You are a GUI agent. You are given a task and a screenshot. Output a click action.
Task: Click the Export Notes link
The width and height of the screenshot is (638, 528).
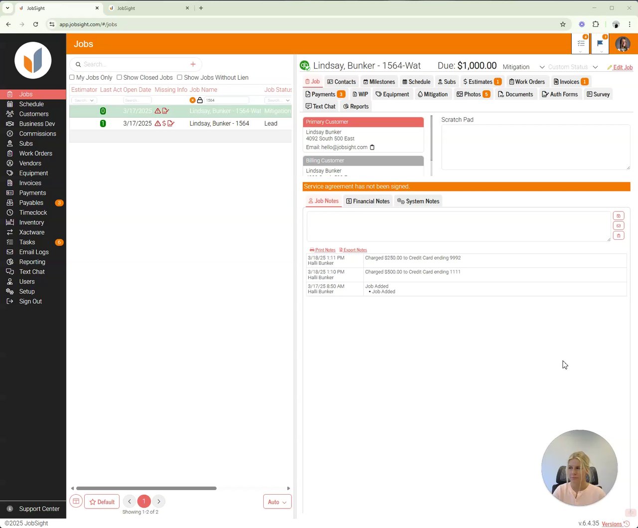(353, 250)
